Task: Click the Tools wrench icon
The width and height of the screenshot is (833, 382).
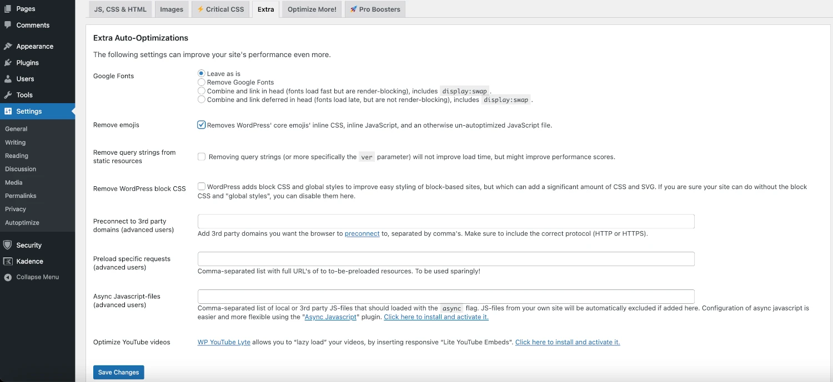Action: tap(8, 95)
